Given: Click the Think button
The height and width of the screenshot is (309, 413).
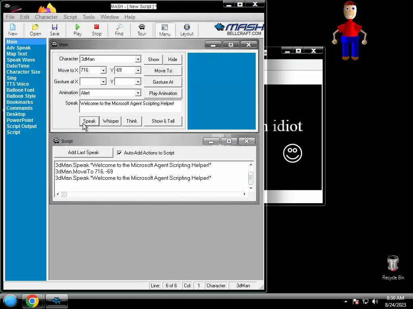Looking at the screenshot, I should 132,121.
